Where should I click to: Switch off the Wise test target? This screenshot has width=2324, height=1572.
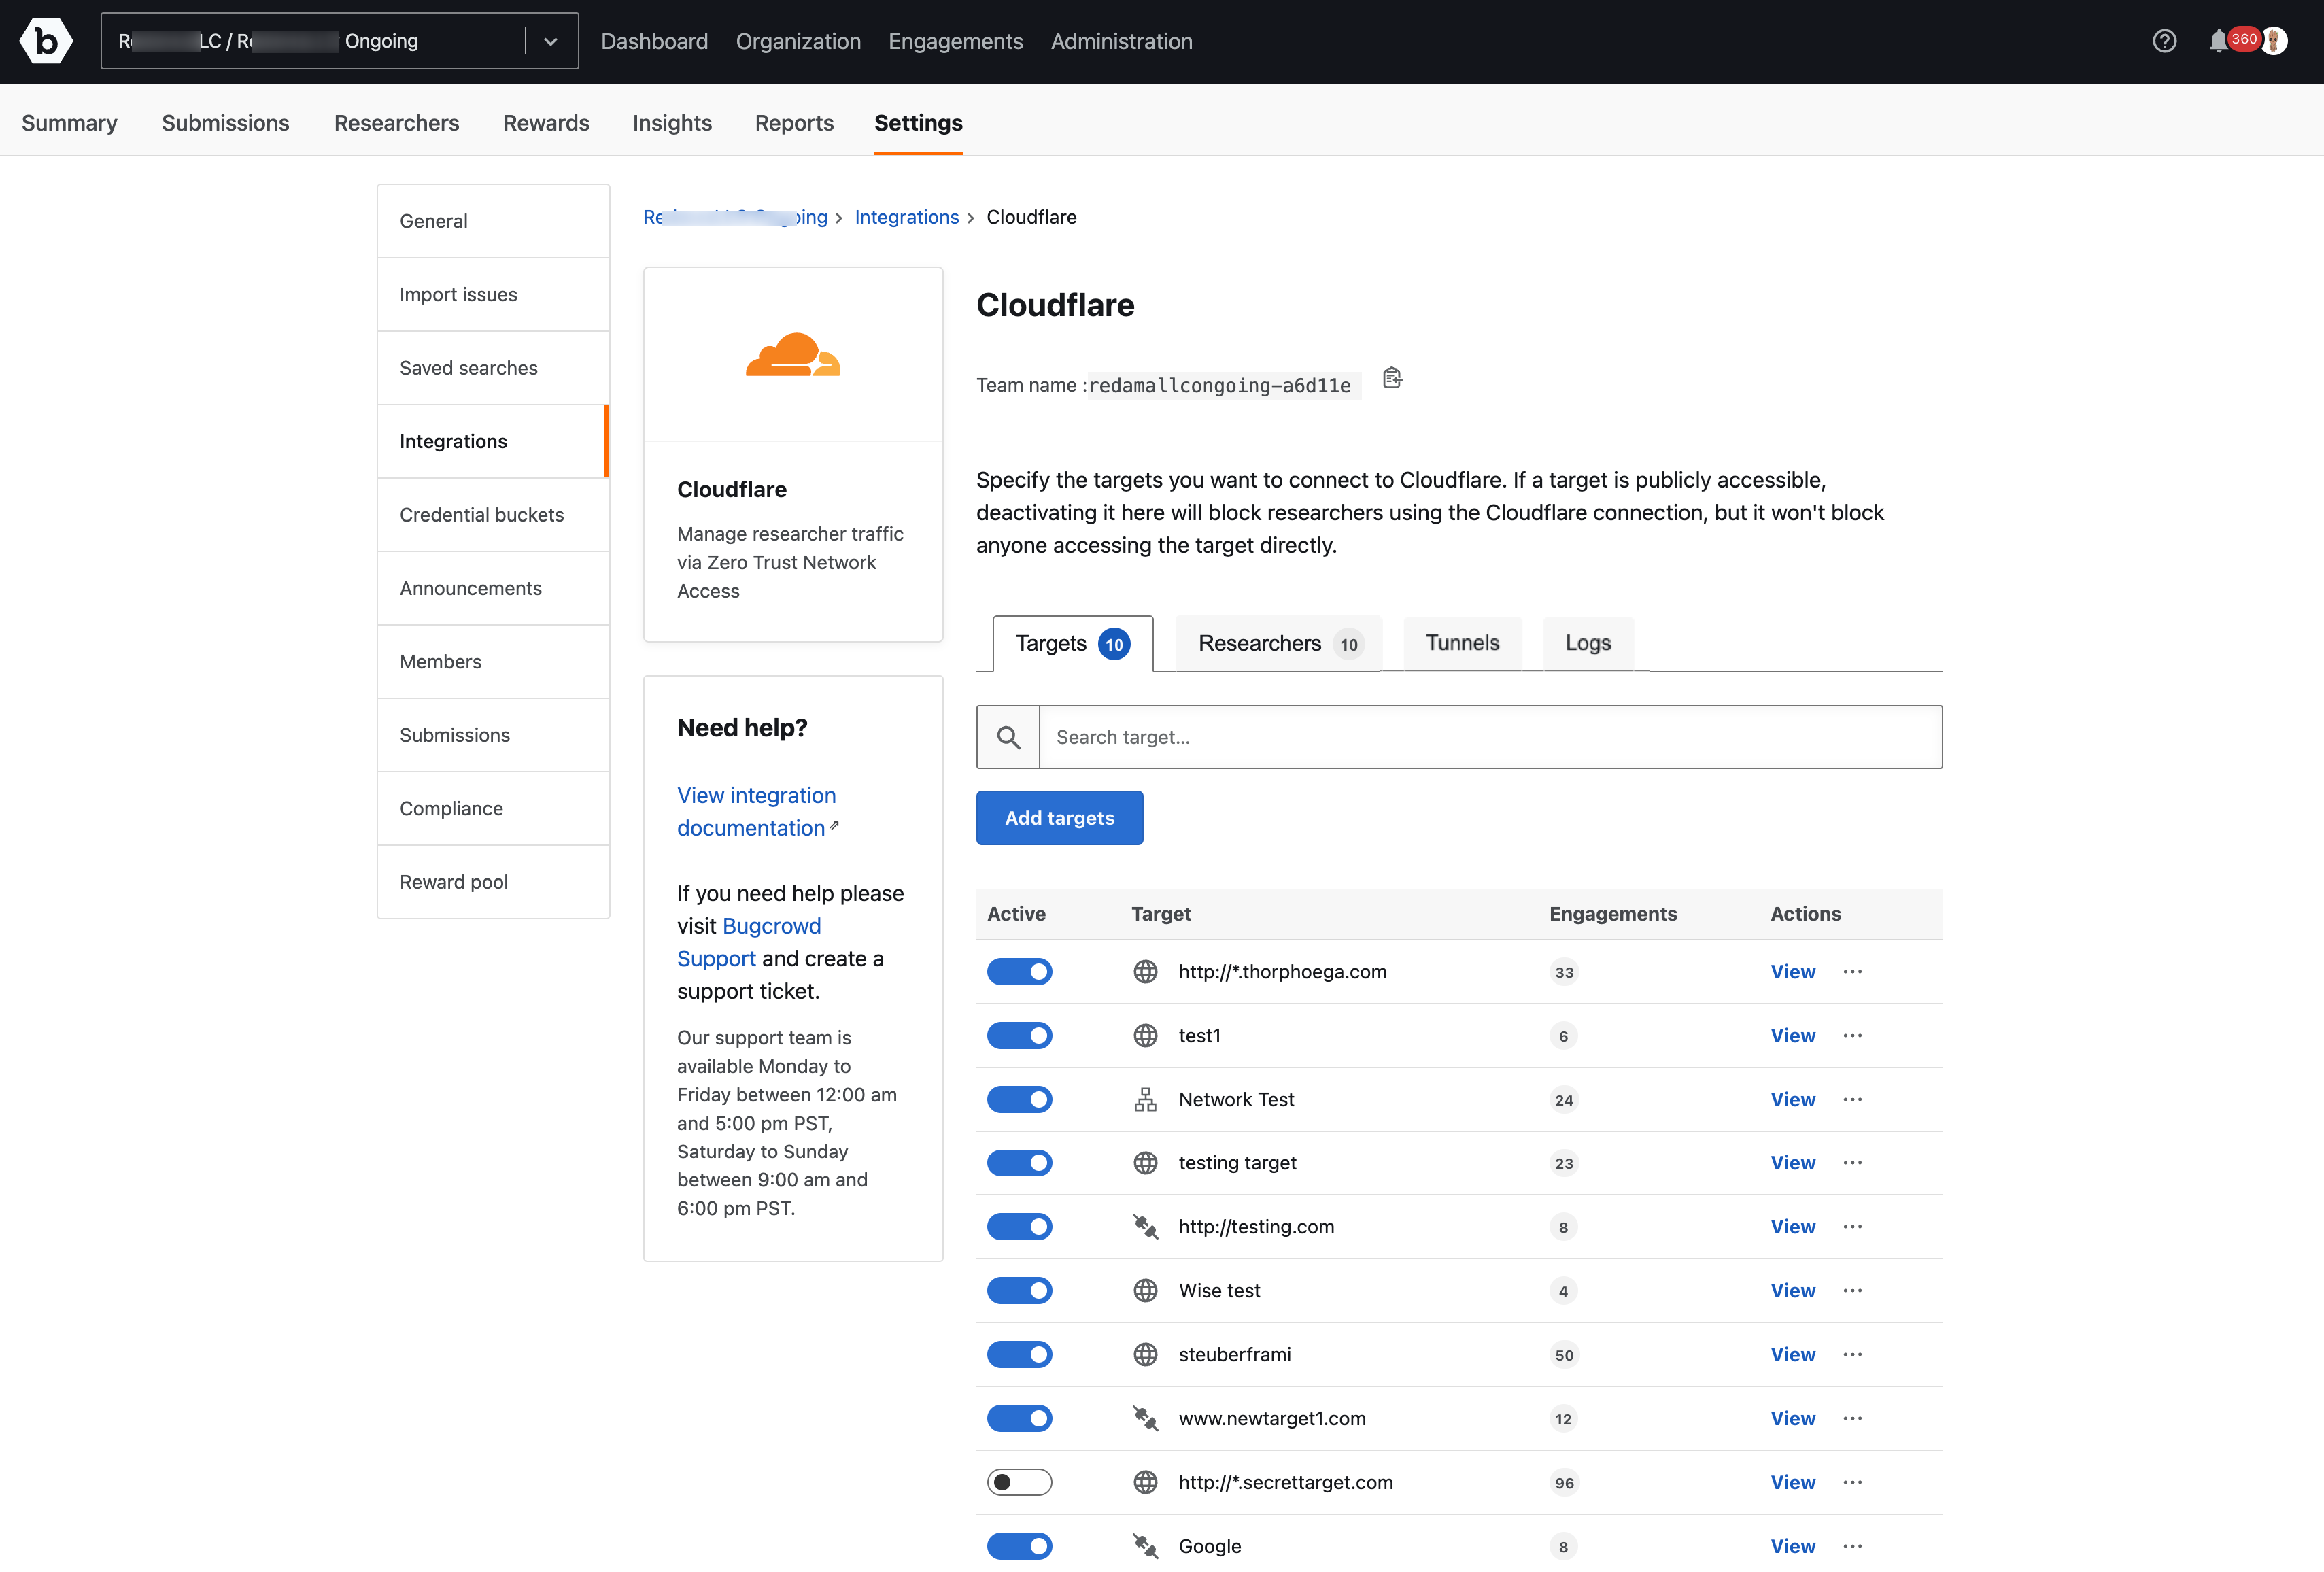pyautogui.click(x=1019, y=1291)
